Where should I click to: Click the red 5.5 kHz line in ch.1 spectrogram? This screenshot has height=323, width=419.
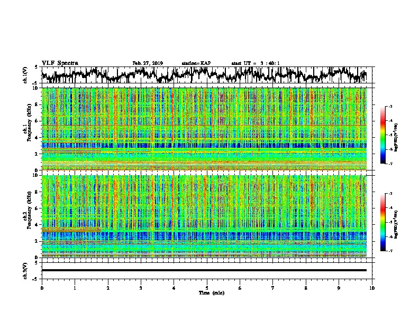click(x=204, y=125)
